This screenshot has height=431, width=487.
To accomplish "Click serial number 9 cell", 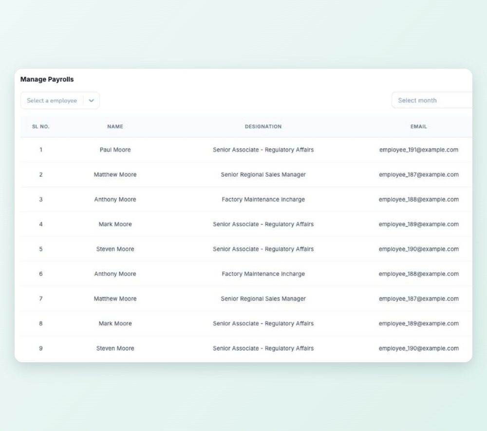I will pos(41,348).
